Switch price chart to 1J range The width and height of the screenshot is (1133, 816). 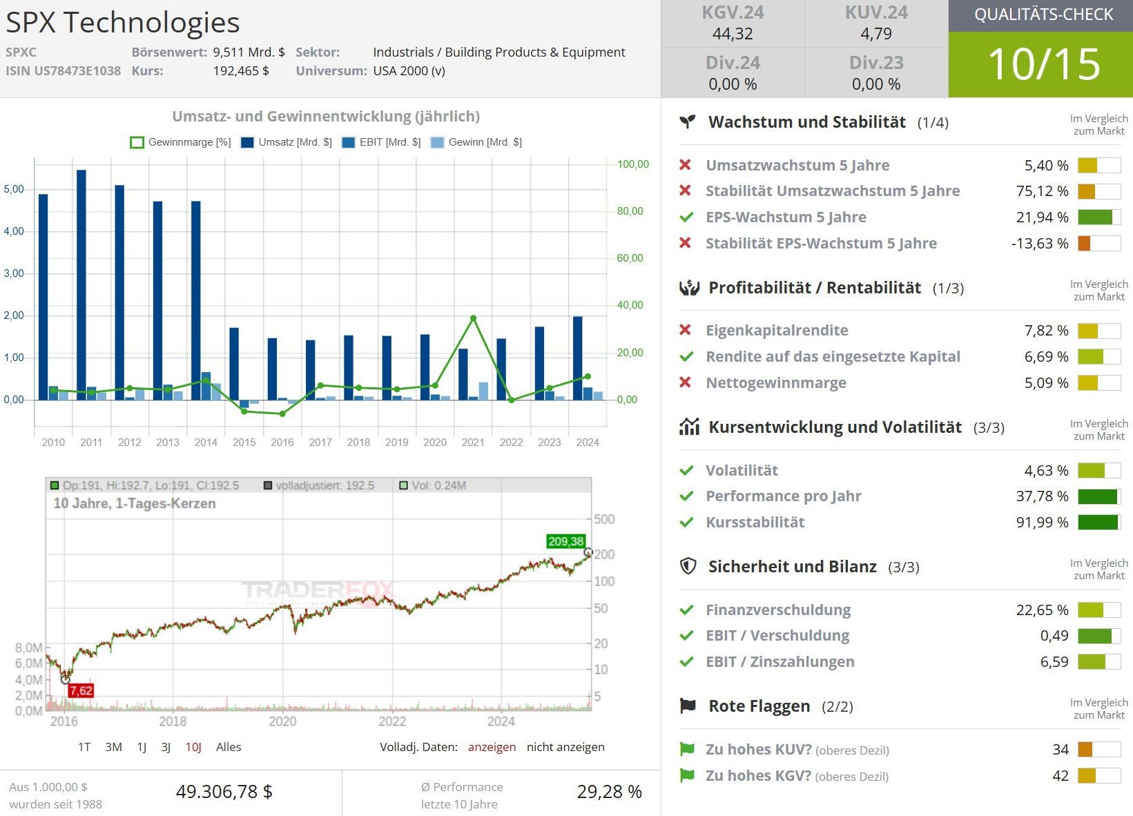[x=142, y=747]
